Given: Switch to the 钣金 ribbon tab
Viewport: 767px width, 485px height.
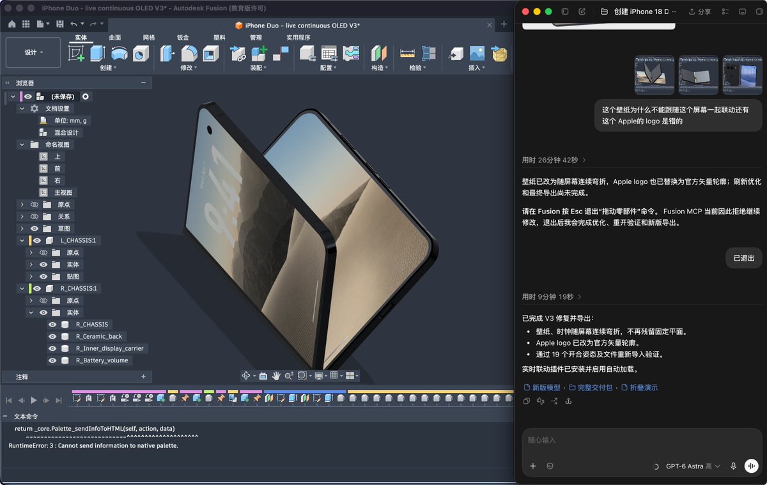Looking at the screenshot, I should tap(183, 38).
